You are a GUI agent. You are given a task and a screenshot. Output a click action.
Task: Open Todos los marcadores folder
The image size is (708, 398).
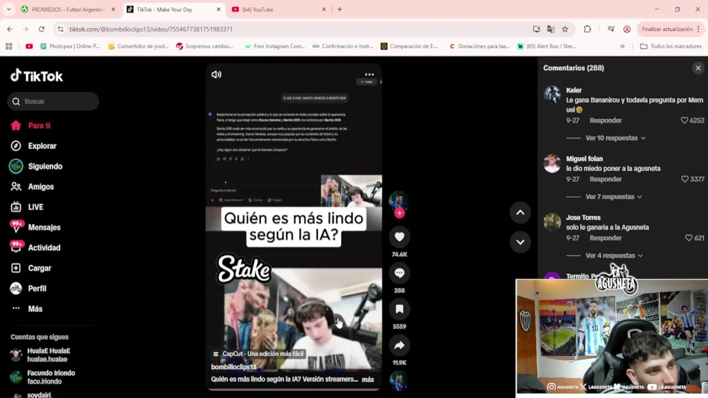pos(671,46)
